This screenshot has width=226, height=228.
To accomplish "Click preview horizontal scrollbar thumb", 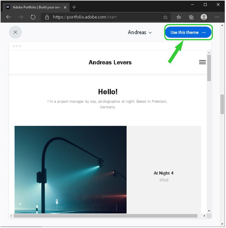I will coord(105,216).
